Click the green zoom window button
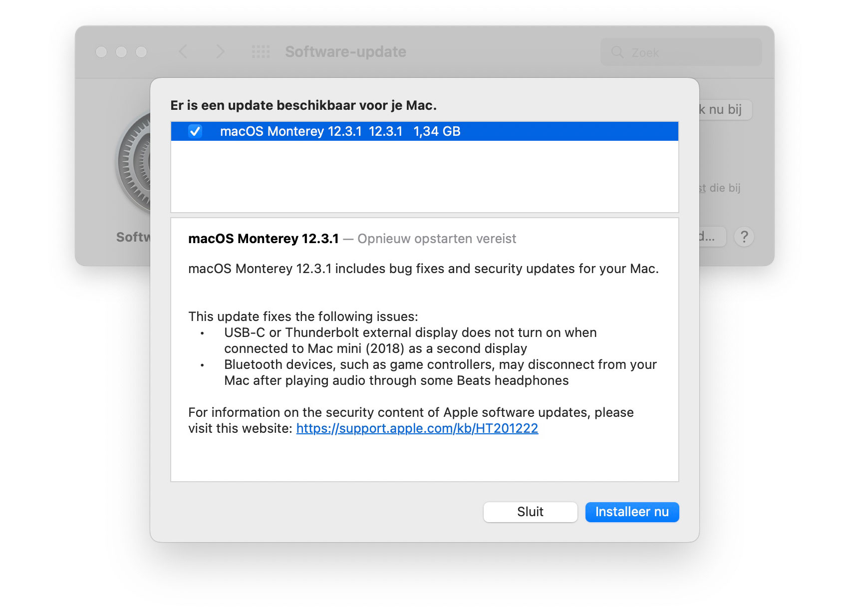 [x=141, y=52]
